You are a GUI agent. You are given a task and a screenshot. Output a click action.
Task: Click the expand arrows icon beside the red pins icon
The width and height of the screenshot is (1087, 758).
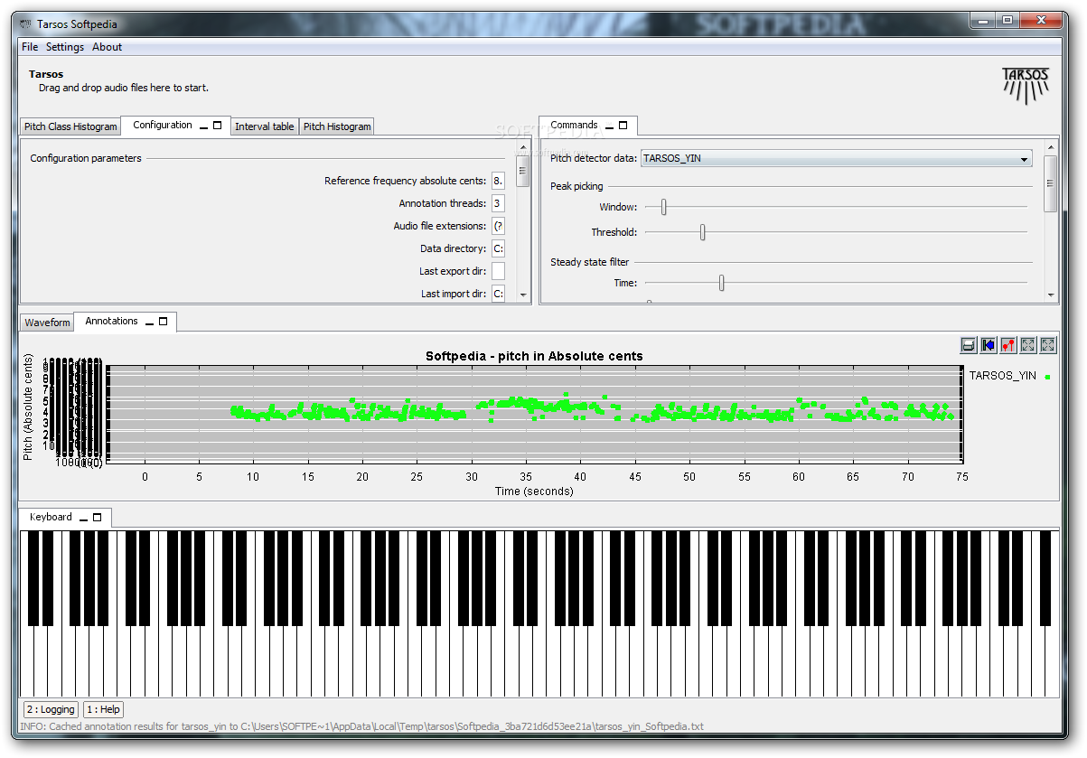coord(1028,345)
